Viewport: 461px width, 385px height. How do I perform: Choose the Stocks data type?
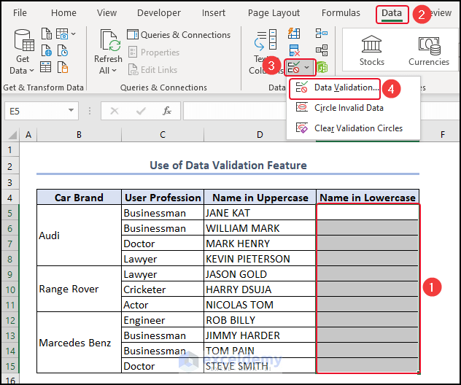coord(371,51)
